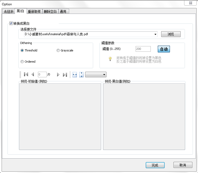The height and width of the screenshot is (173, 198).
Task: Expand the source file path dropdown
Action: [x=155, y=34]
